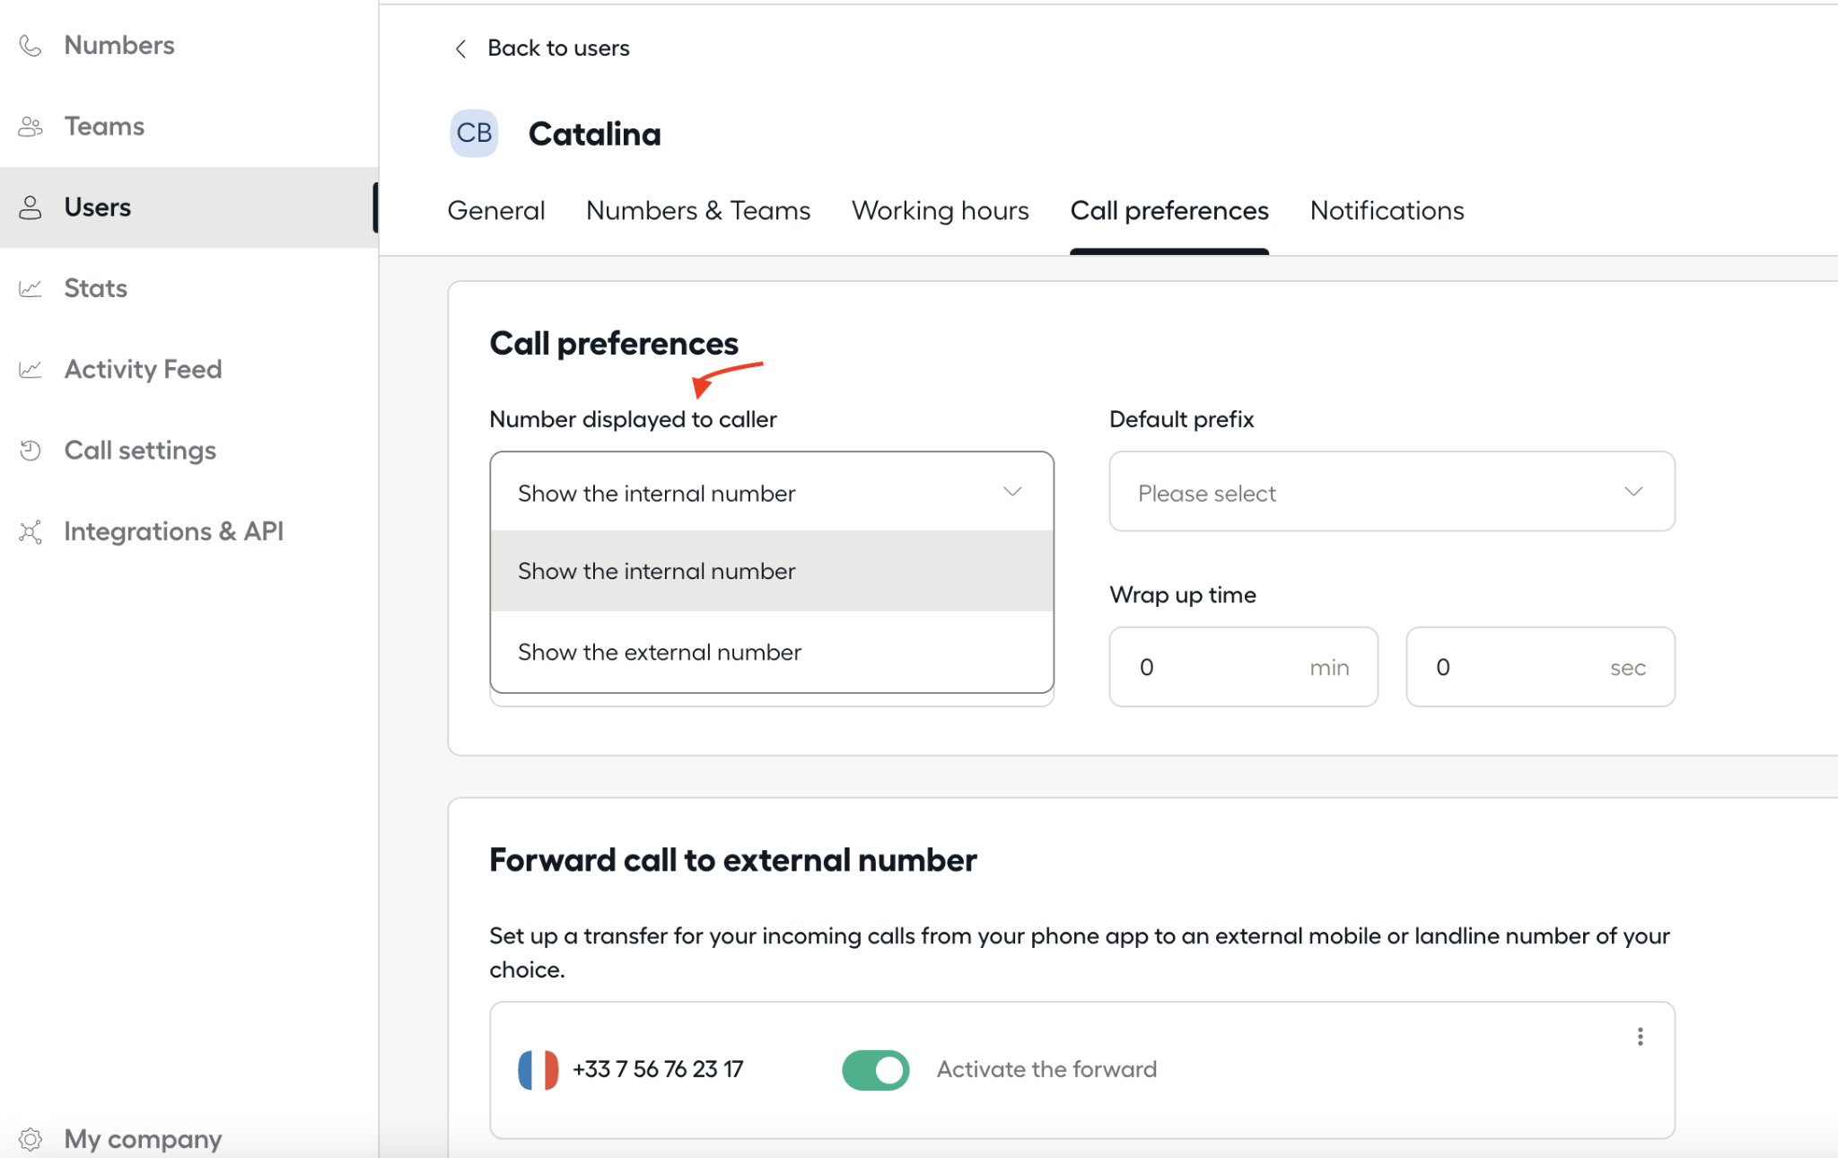This screenshot has height=1158, width=1838.
Task: Select the Call preferences tab
Action: (1169, 211)
